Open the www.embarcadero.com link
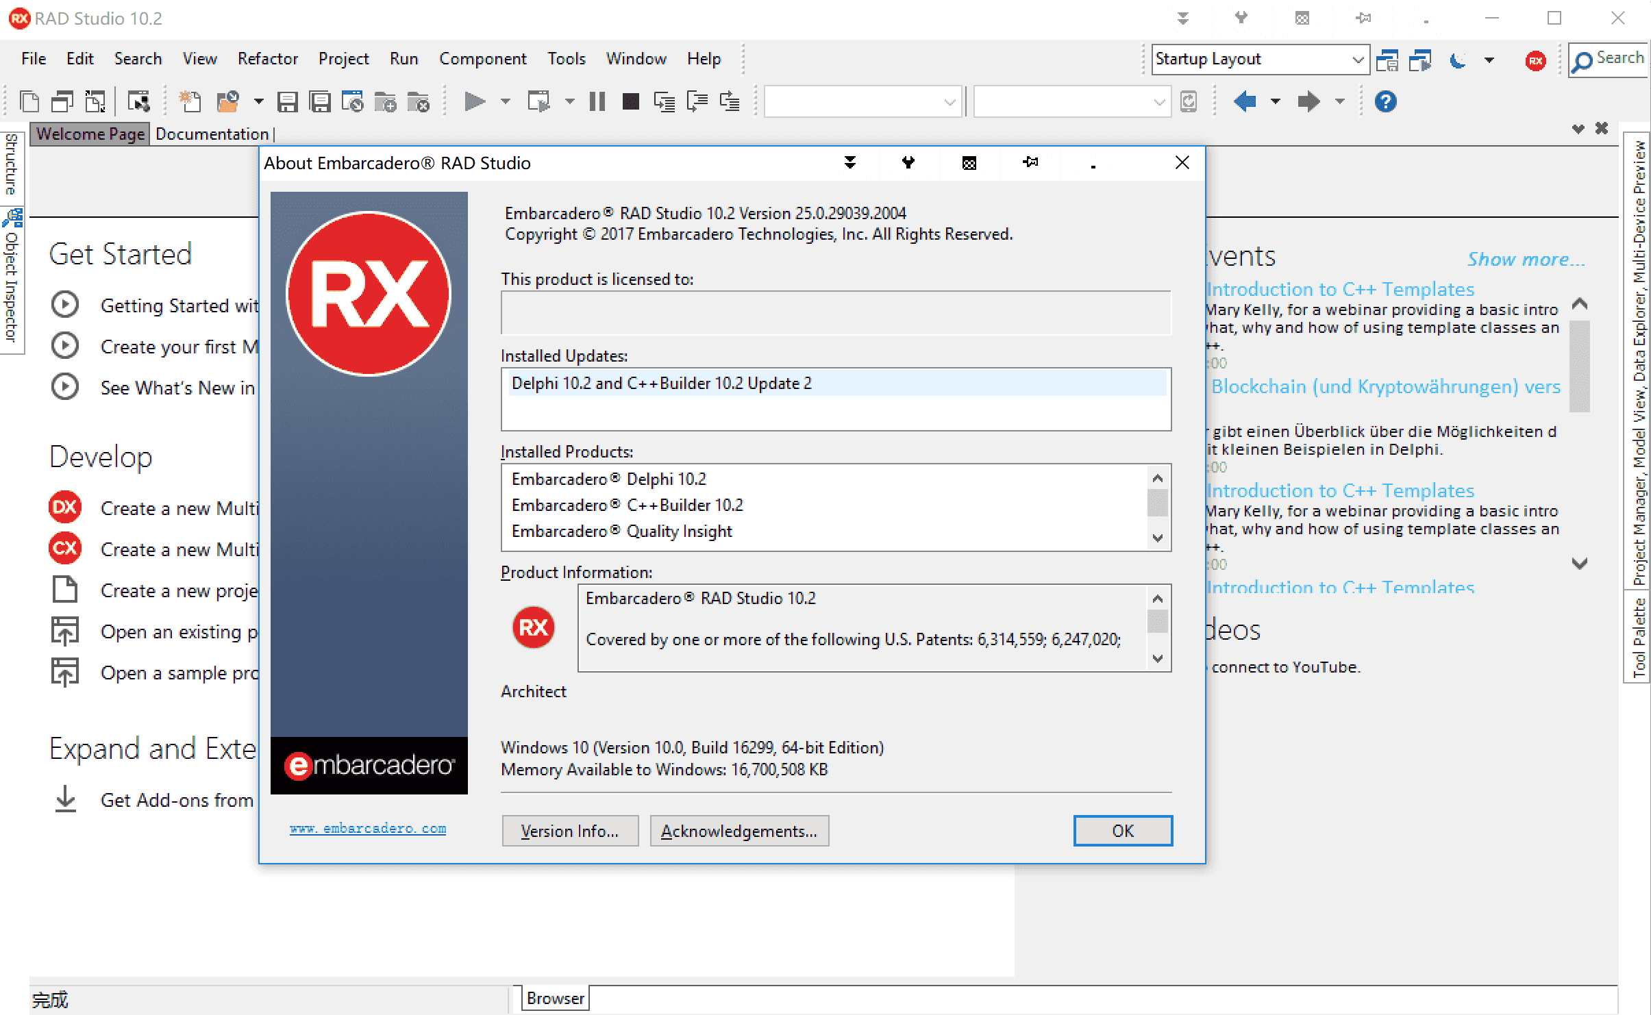This screenshot has height=1015, width=1651. [x=368, y=829]
